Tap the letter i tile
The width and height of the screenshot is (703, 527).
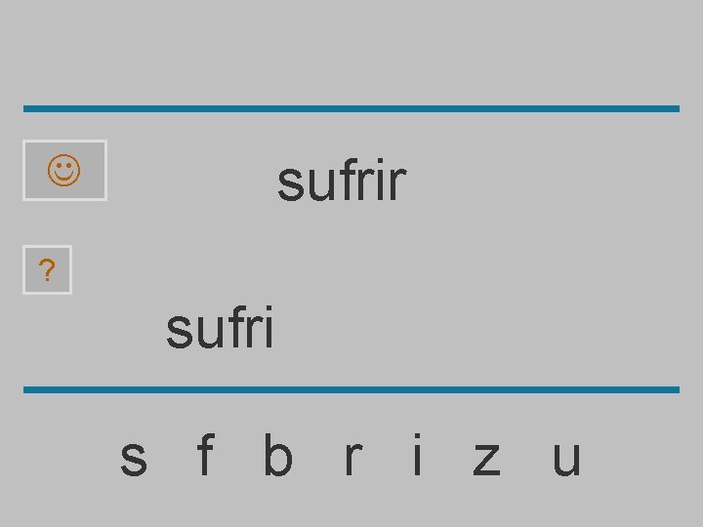tap(418, 455)
